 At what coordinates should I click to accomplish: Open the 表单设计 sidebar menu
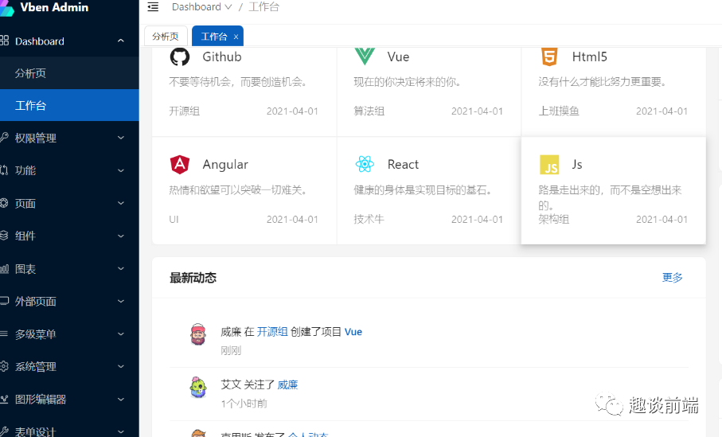pyautogui.click(x=69, y=430)
